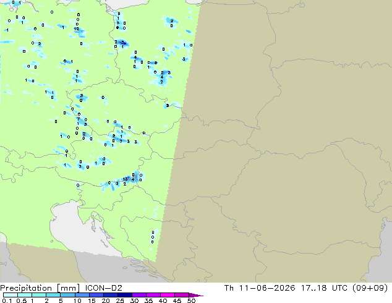Viewport: 392px width, 303px height.
Task: Click the '0.5' legend scale label
Action: coord(22,301)
